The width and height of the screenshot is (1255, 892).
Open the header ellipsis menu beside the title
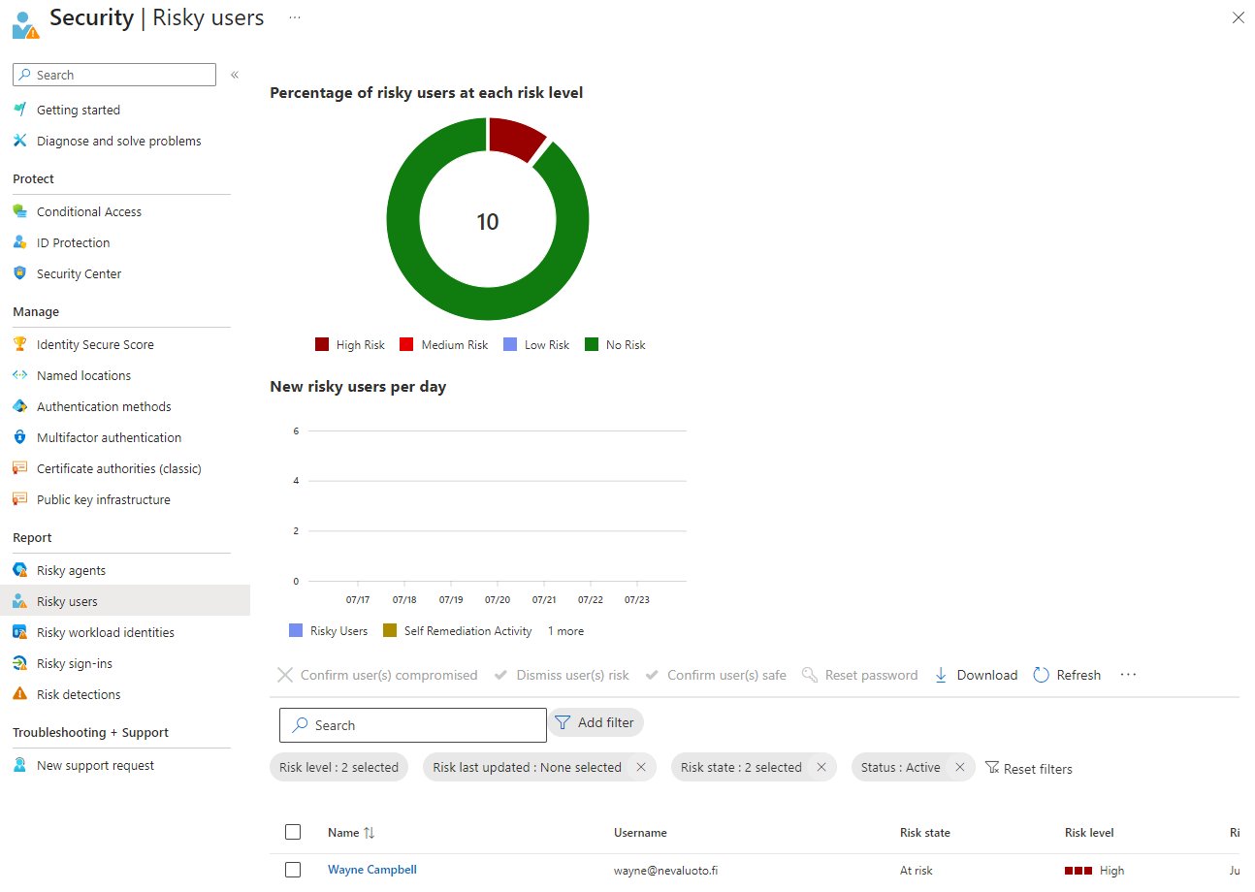click(295, 18)
